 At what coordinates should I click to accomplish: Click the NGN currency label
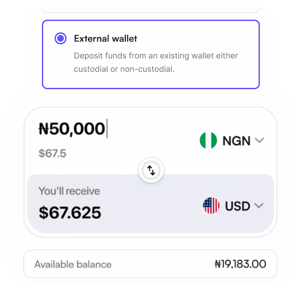pos(236,141)
